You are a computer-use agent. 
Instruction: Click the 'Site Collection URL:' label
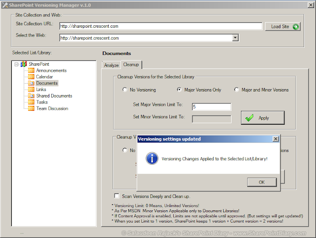point(35,24)
